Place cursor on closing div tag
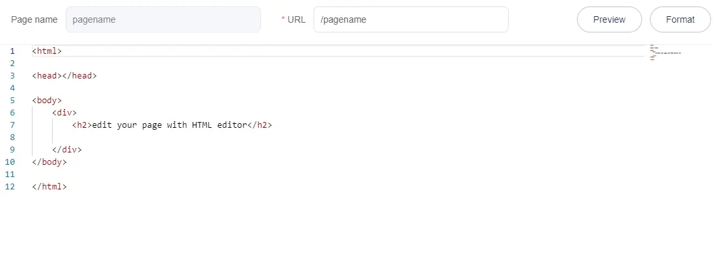The width and height of the screenshot is (713, 253). [x=67, y=150]
